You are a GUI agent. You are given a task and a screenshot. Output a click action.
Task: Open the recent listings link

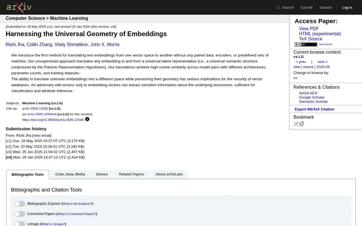point(308,67)
